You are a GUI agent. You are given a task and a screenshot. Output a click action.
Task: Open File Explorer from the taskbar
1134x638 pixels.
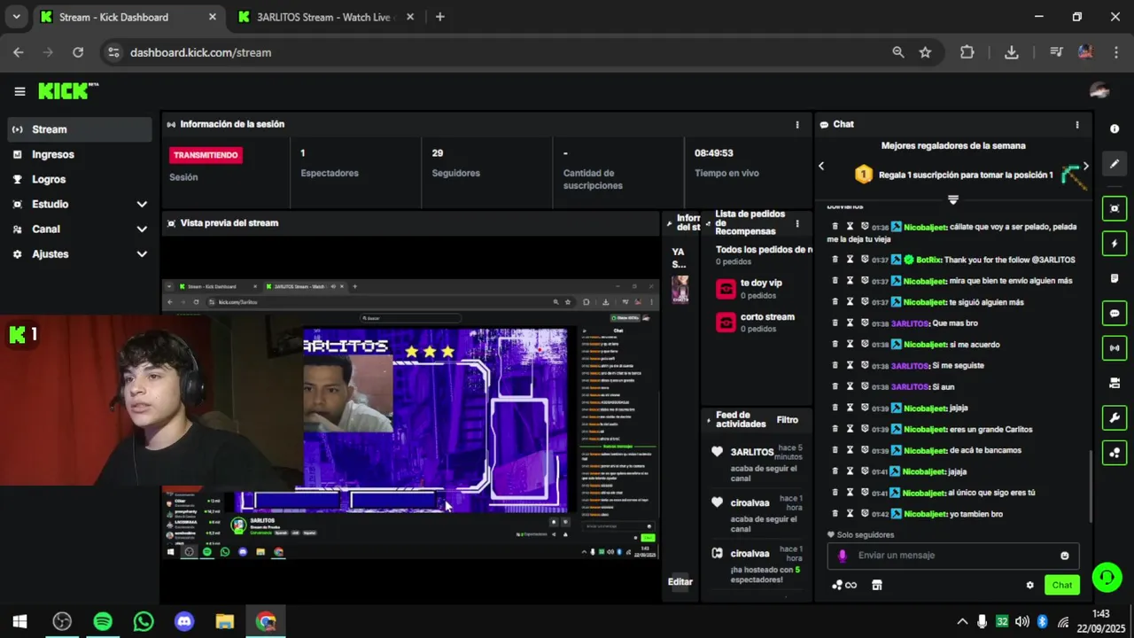[x=225, y=621]
